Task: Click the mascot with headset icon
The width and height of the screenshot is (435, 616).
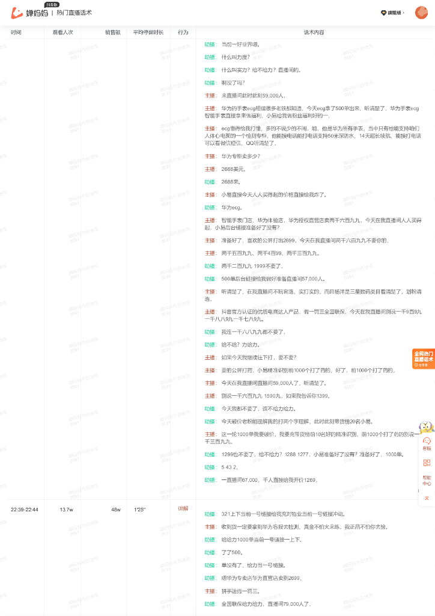Action: coord(427,428)
